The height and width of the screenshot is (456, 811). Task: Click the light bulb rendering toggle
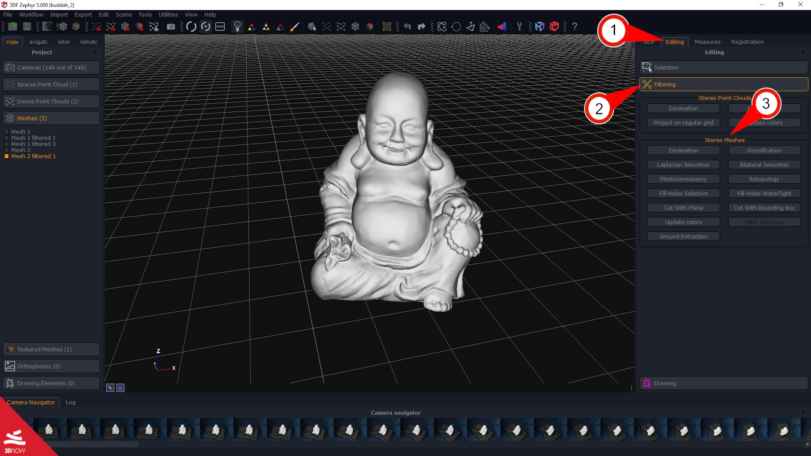click(x=237, y=26)
